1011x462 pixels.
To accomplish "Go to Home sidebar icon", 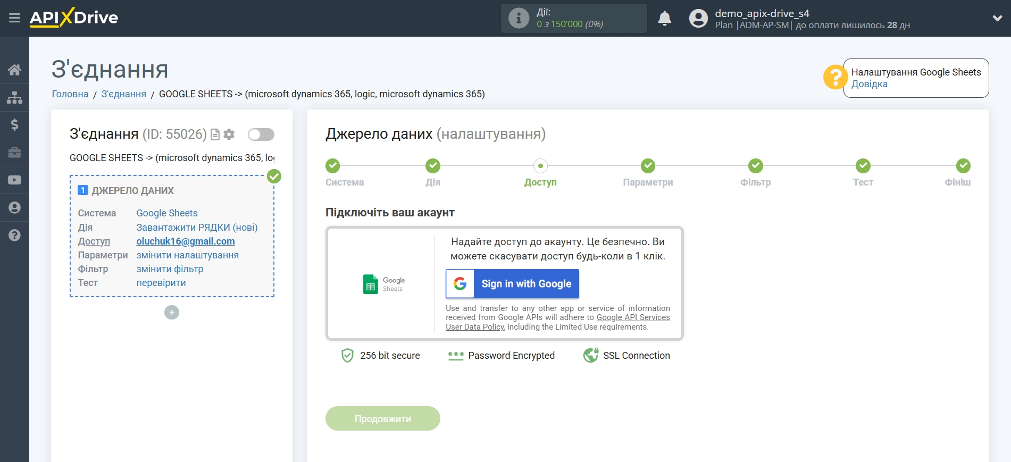I will [14, 70].
